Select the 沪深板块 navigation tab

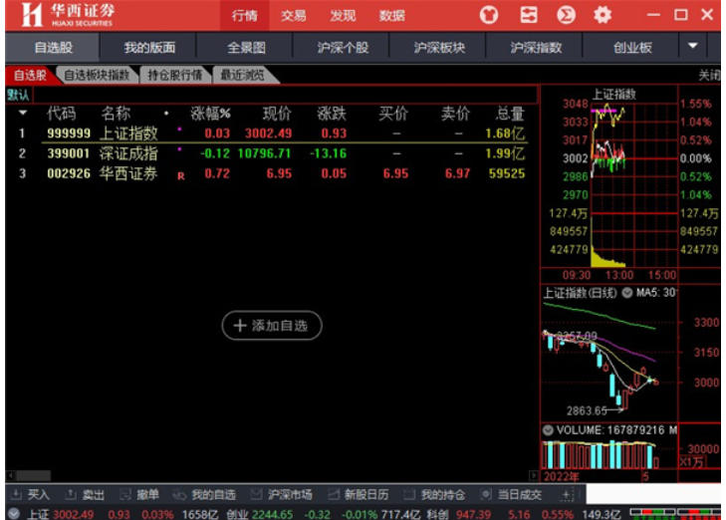[439, 47]
